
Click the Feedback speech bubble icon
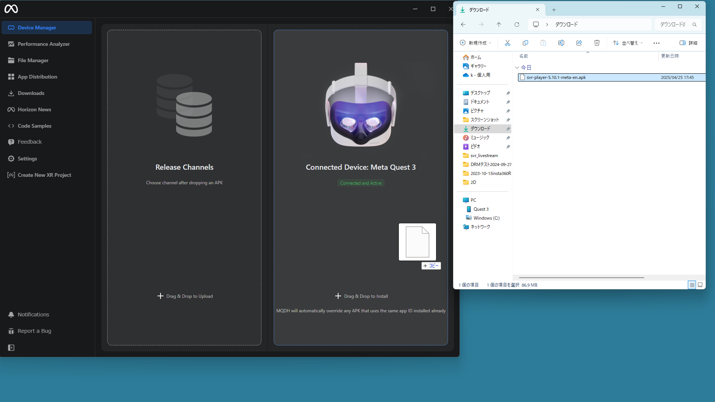pos(11,142)
